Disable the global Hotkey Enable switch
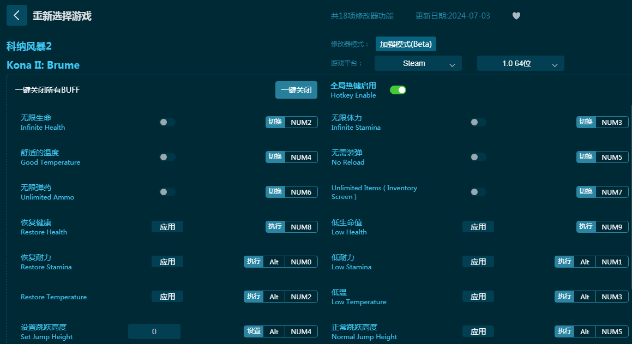This screenshot has height=344, width=632. (x=398, y=90)
